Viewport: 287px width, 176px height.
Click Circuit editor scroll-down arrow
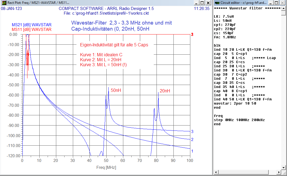[283, 167]
